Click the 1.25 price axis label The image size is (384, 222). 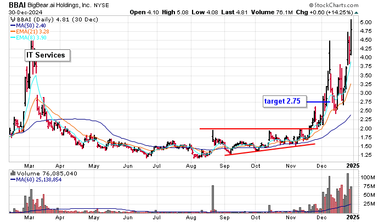coord(366,155)
